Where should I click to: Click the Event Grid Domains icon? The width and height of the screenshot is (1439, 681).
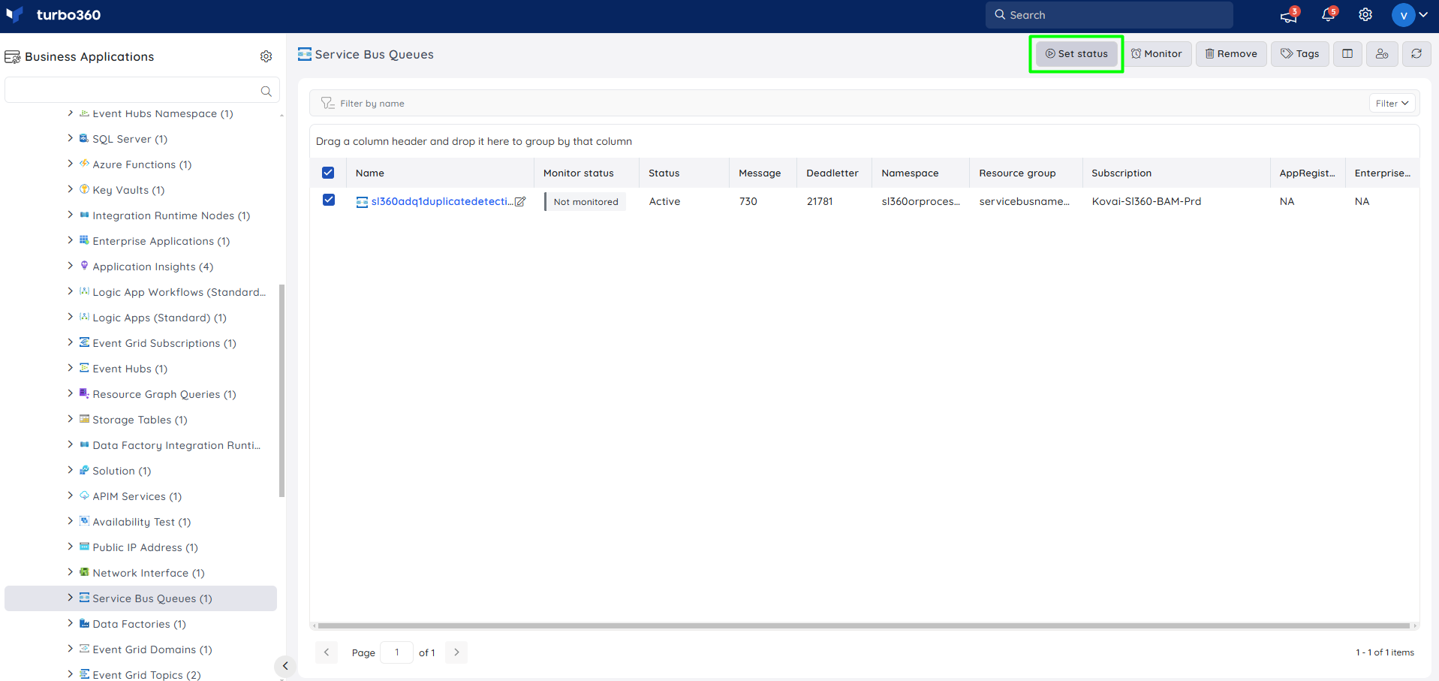[x=85, y=649]
